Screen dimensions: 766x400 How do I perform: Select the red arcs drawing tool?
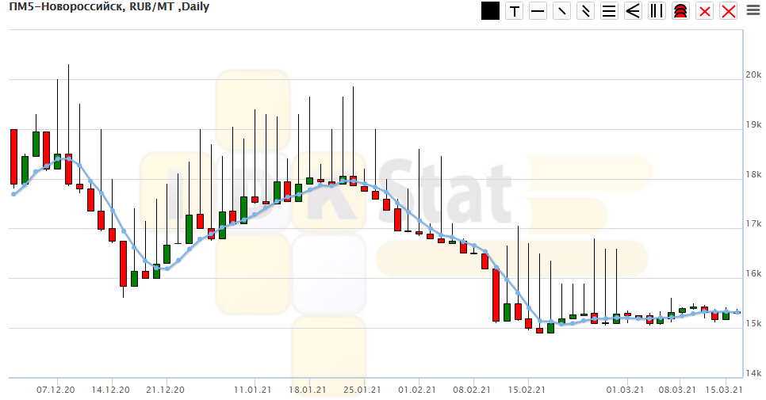[680, 11]
